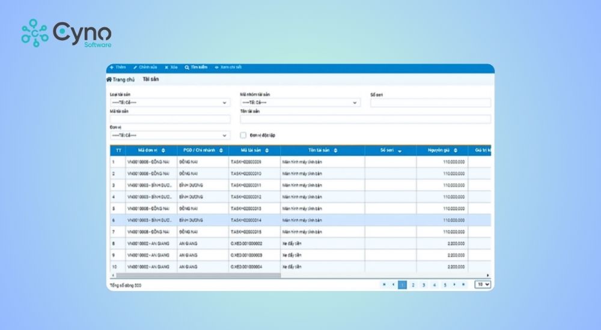Select row 9 Xe đẩy tiền cell

pyautogui.click(x=322, y=255)
